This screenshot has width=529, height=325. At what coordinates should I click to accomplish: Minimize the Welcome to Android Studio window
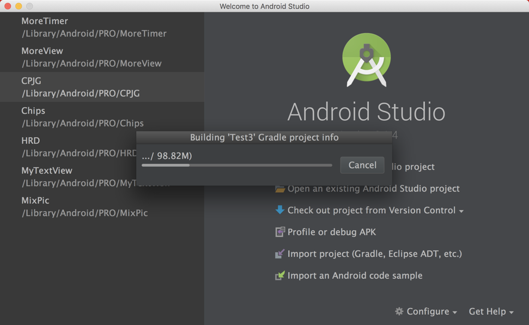(19, 6)
